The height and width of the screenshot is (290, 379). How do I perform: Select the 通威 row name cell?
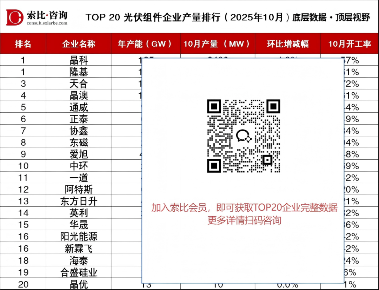click(79, 107)
